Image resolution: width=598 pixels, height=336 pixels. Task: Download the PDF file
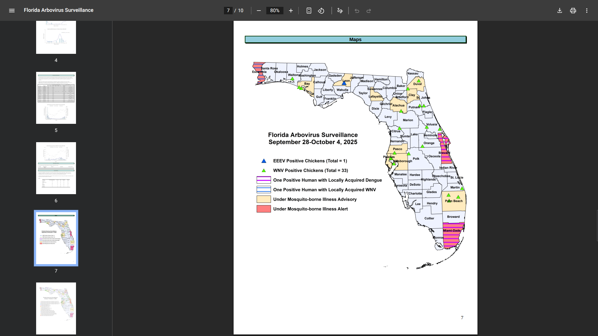[559, 11]
